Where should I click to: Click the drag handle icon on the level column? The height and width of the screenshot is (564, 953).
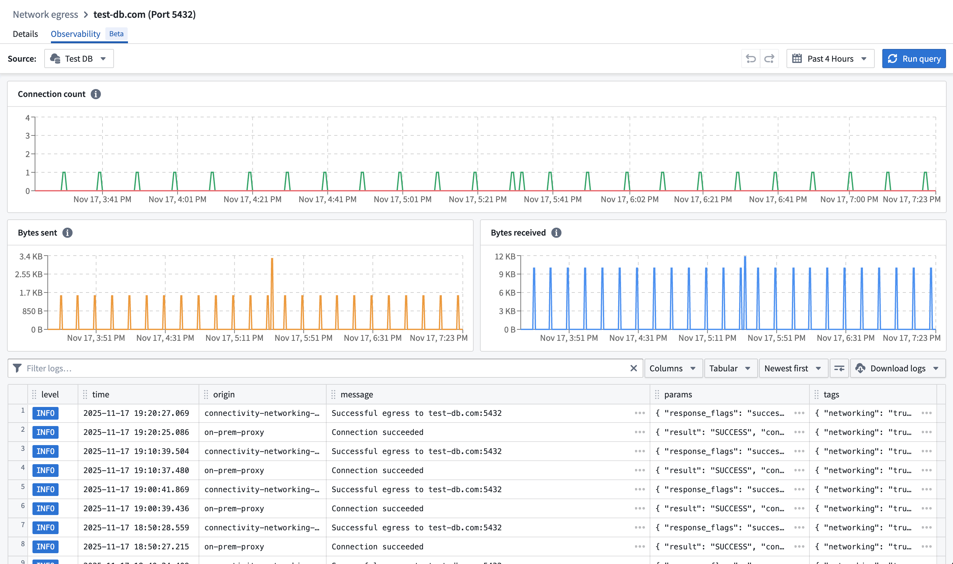pyautogui.click(x=34, y=394)
